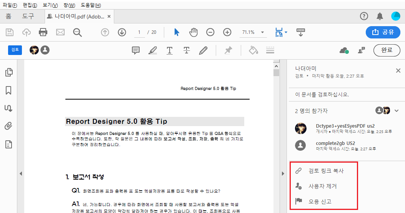
Task: Select the underline text tool
Action: [x=170, y=50]
